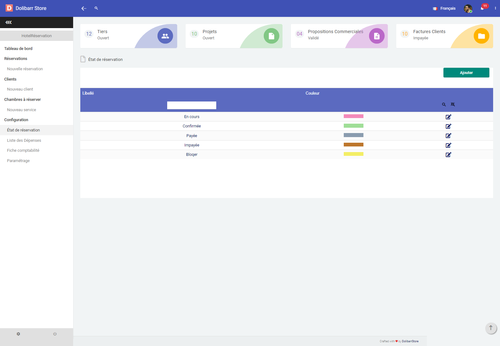Image resolution: width=500 pixels, height=346 pixels.
Task: Open Chambres à réserver menu
Action: [x=22, y=99]
